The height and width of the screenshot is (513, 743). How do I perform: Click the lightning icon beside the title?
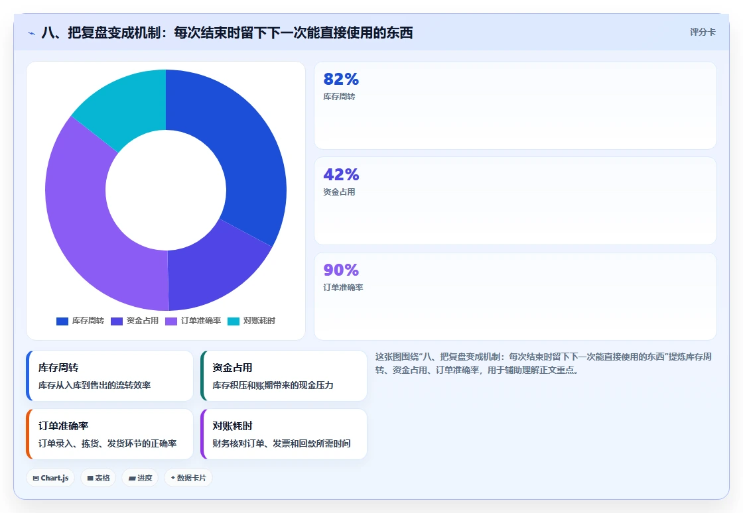pyautogui.click(x=31, y=33)
